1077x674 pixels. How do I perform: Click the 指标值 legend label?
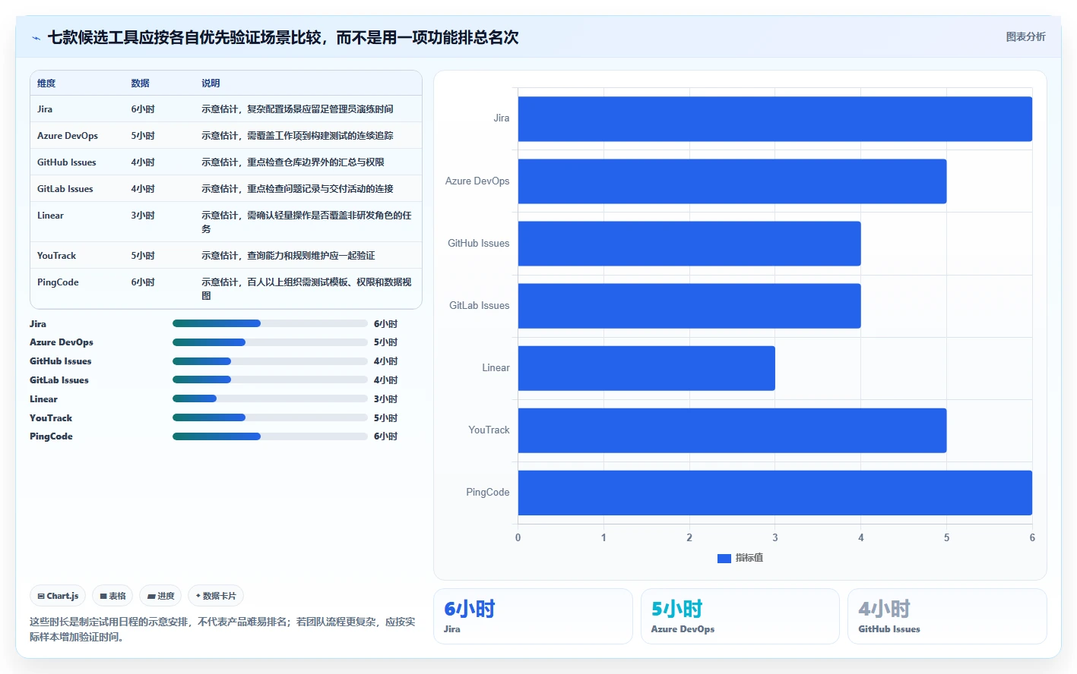749,558
